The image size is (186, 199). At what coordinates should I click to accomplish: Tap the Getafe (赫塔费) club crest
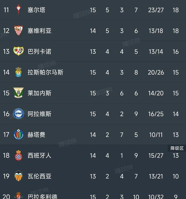[18, 134]
